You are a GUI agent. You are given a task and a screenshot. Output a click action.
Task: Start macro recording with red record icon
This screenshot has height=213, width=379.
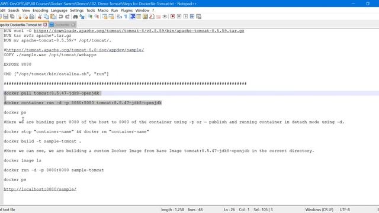(x=172, y=17)
